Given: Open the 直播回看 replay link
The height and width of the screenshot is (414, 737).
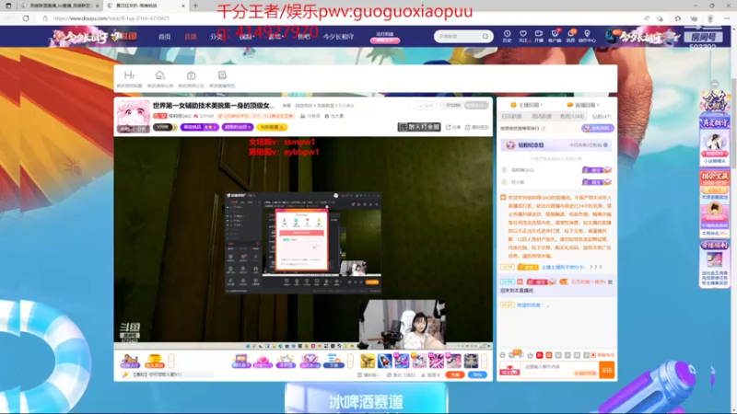Looking at the screenshot, I should click(x=583, y=105).
